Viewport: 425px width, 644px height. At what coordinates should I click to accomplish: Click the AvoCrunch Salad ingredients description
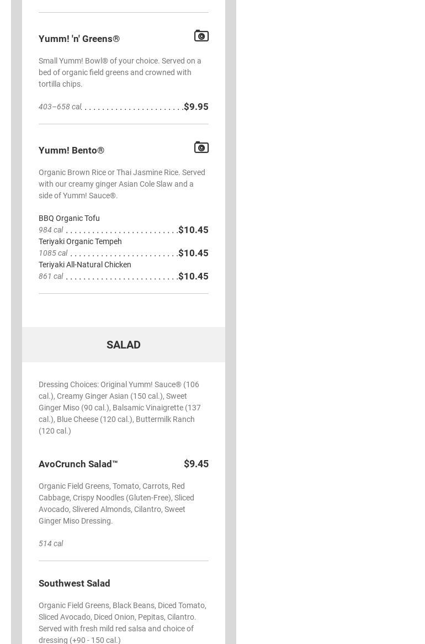point(116,503)
